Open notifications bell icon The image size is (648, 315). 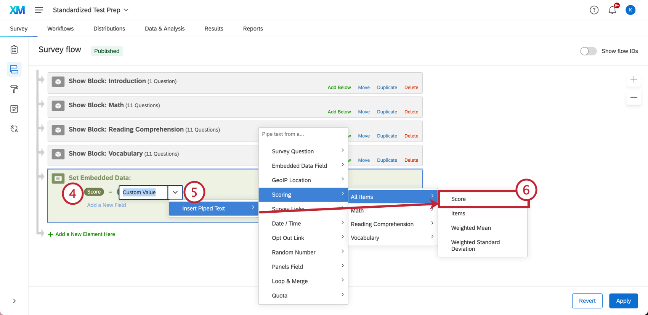(x=612, y=10)
